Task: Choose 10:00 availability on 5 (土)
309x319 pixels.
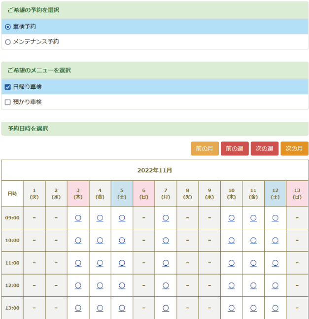Action: pos(122,240)
